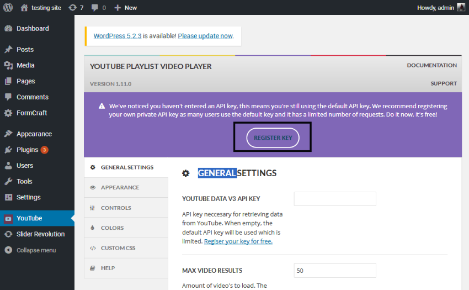Click the Media library icon
Viewport: 469px width, 290px height.
click(x=8, y=65)
